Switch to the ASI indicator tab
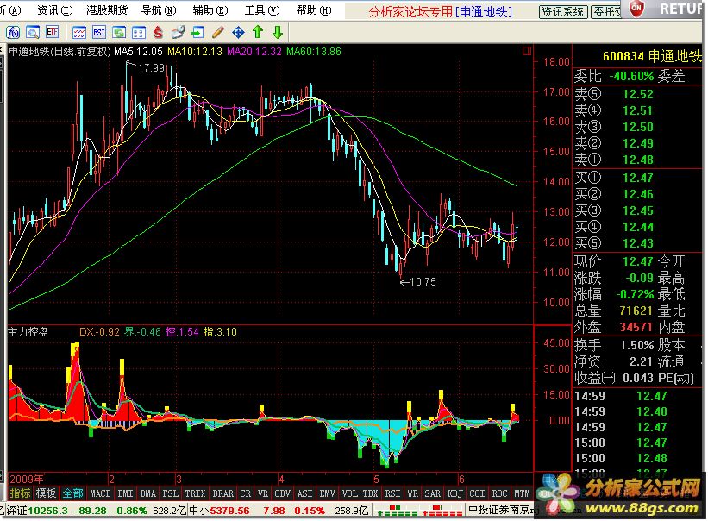 304,493
